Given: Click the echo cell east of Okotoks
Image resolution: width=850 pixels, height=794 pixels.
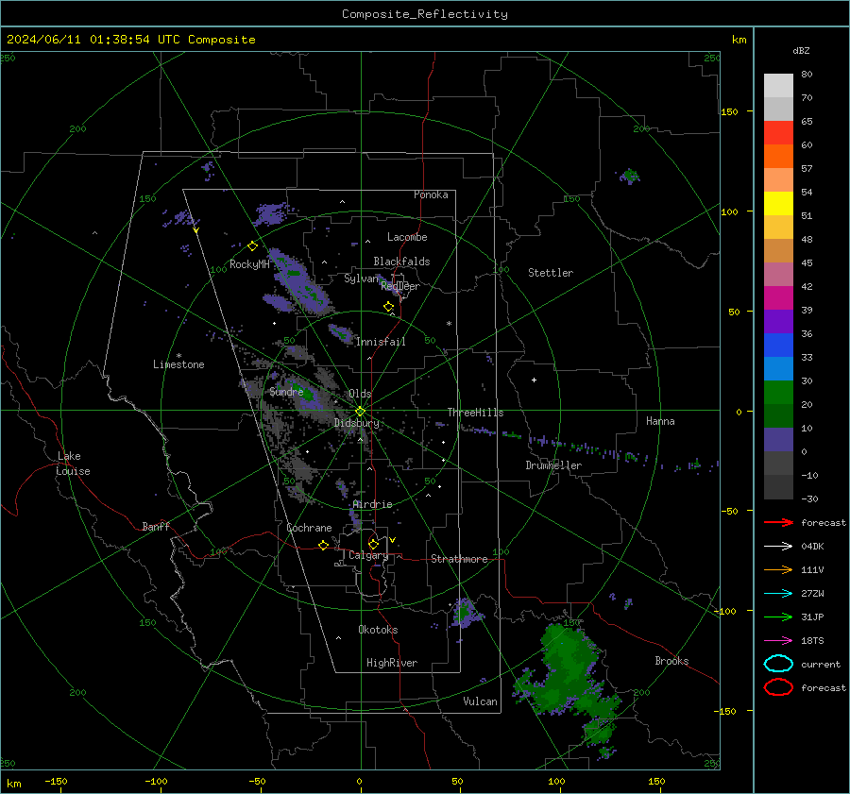Looking at the screenshot, I should click(464, 613).
